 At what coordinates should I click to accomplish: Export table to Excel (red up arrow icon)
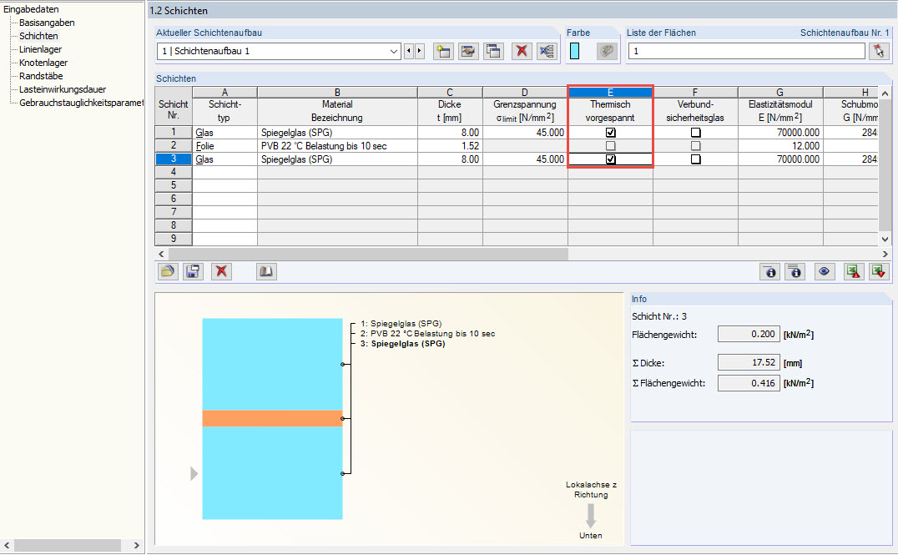[x=854, y=271]
